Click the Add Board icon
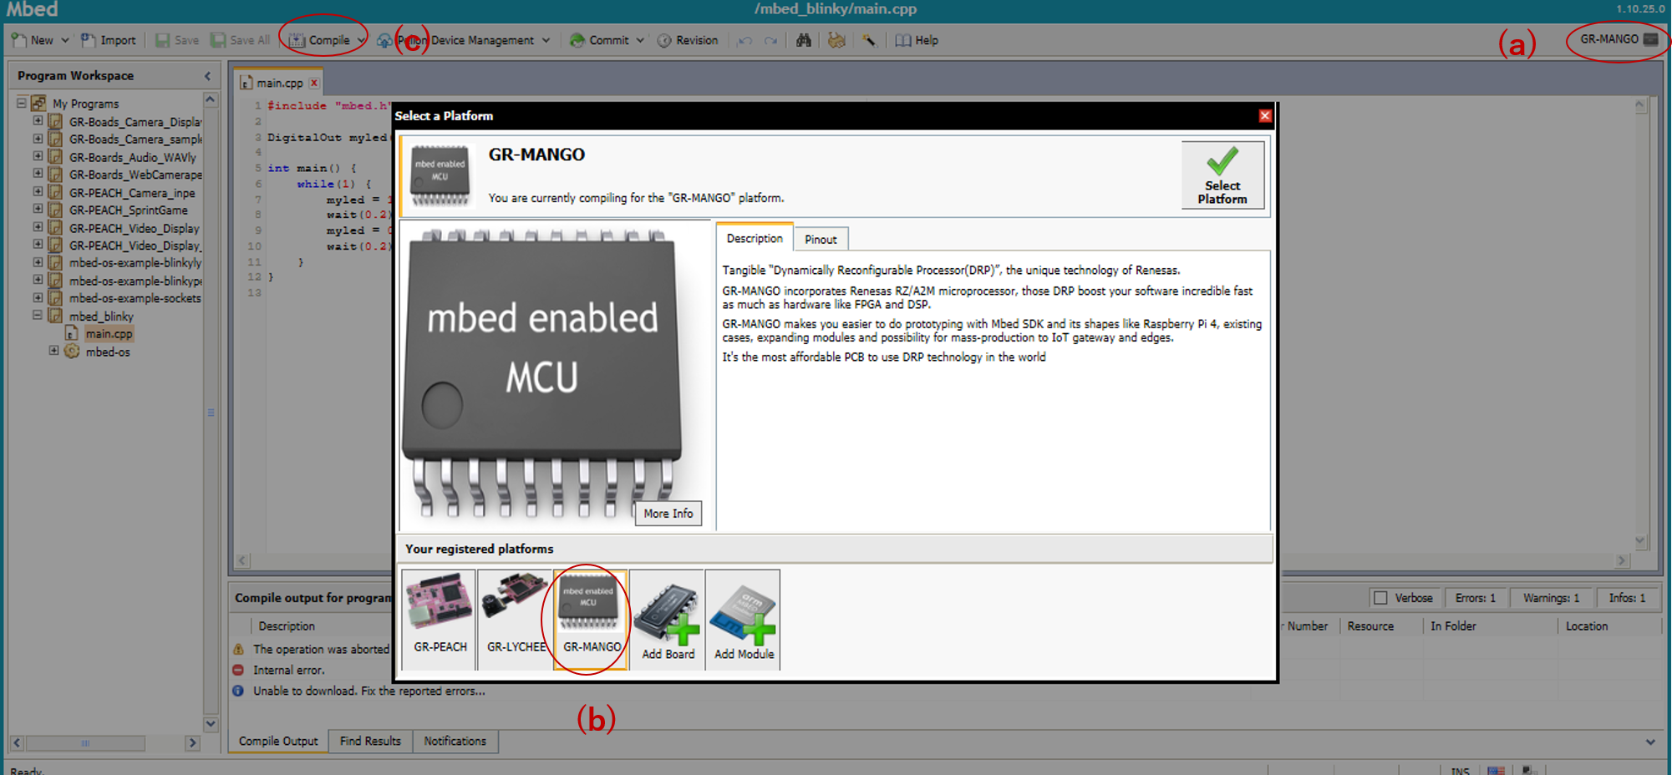 pos(668,618)
